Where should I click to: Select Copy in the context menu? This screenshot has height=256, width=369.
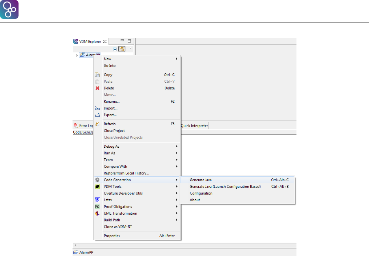pos(137,75)
